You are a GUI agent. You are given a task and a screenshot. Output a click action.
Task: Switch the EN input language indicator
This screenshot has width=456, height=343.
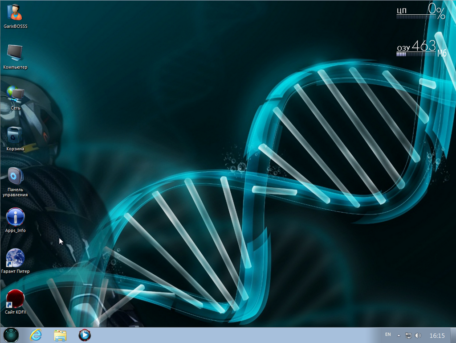pyautogui.click(x=388, y=335)
